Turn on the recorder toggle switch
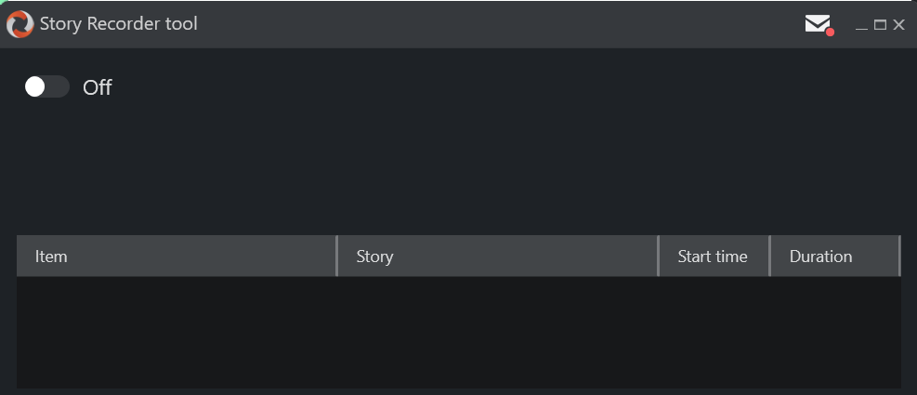The image size is (917, 395). coord(46,87)
